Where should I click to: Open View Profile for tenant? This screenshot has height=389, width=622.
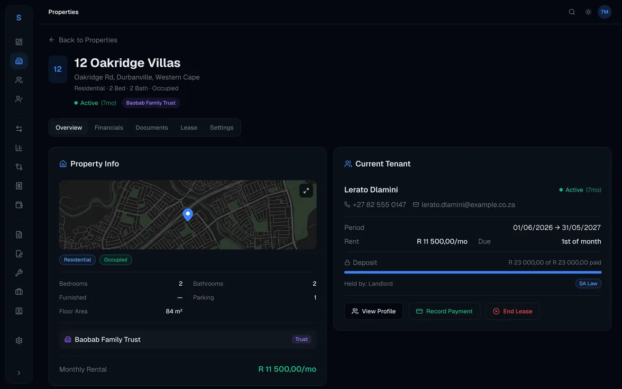(x=373, y=311)
